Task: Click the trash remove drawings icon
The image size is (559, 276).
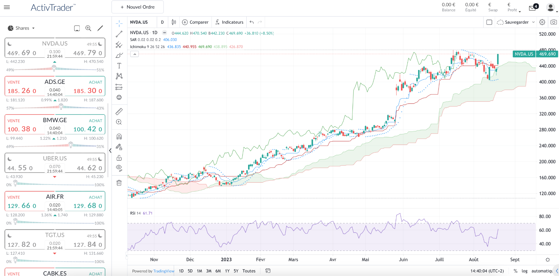Action: (x=119, y=183)
